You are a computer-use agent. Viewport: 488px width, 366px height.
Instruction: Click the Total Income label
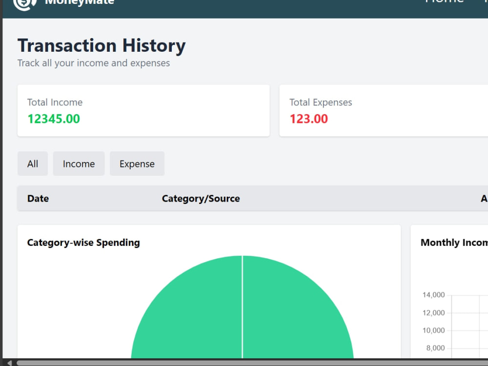pyautogui.click(x=55, y=102)
